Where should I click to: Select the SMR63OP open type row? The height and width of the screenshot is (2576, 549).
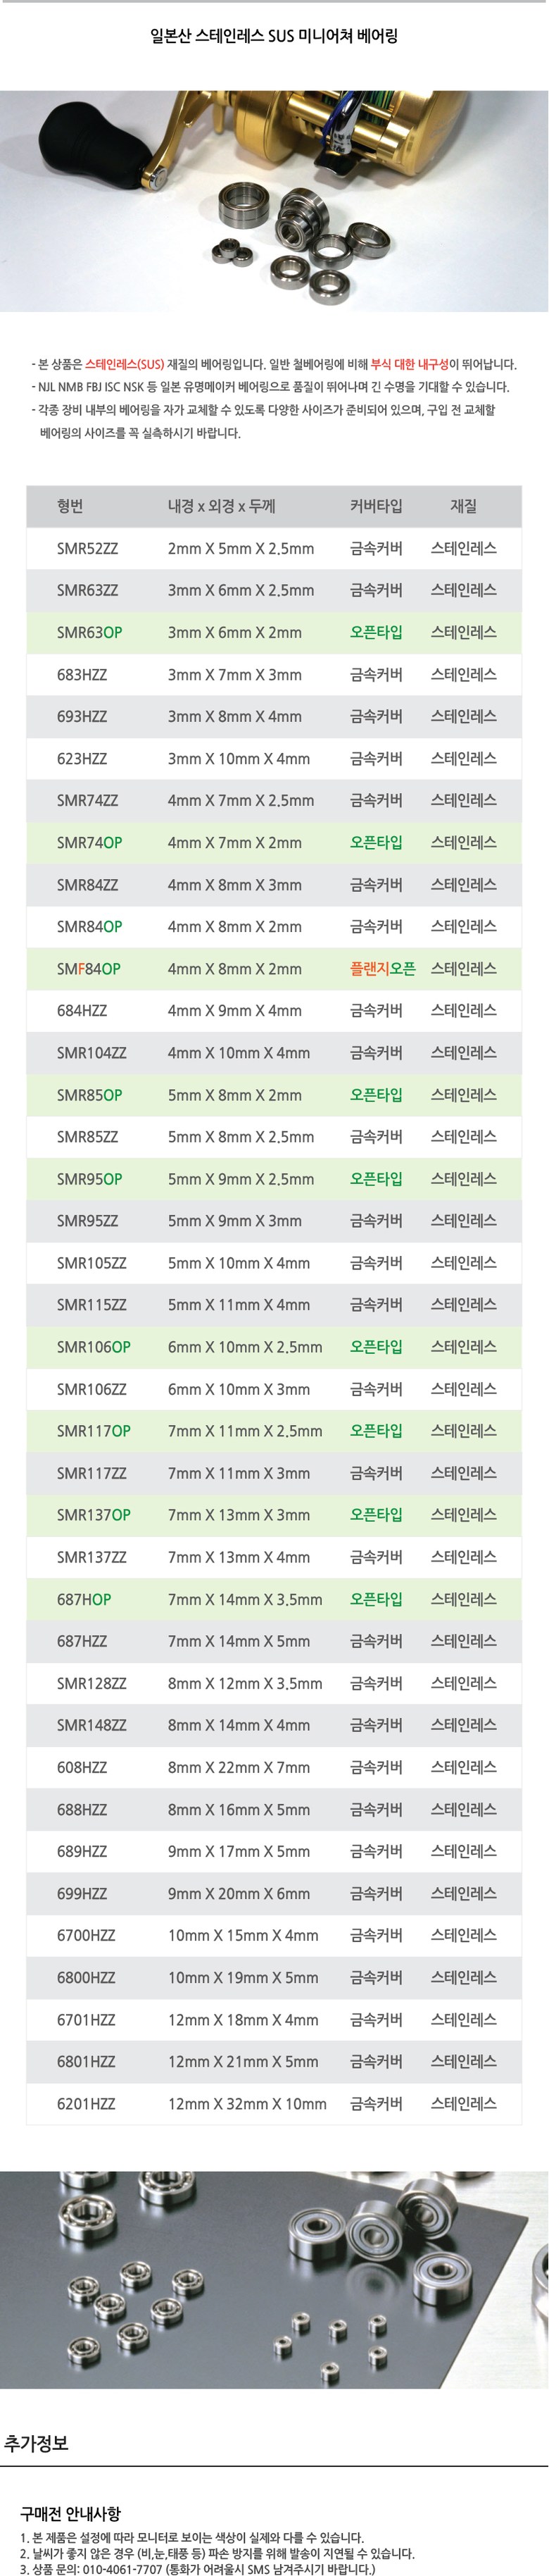point(274,632)
